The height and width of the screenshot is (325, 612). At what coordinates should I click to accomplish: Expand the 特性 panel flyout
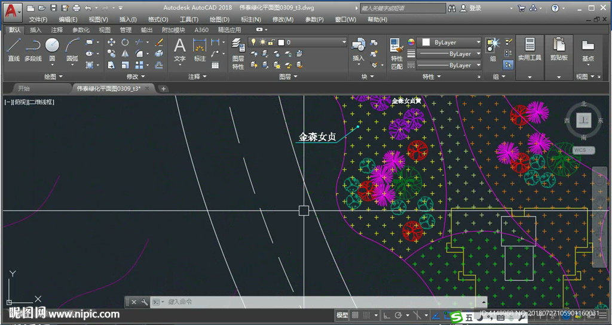(432, 77)
